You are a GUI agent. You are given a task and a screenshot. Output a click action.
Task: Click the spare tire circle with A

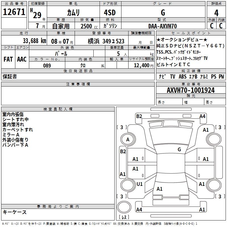(x=128, y=139)
